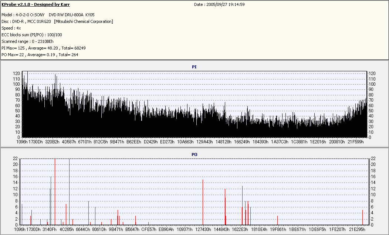Click the red PO spike above 127430h

tap(203, 202)
